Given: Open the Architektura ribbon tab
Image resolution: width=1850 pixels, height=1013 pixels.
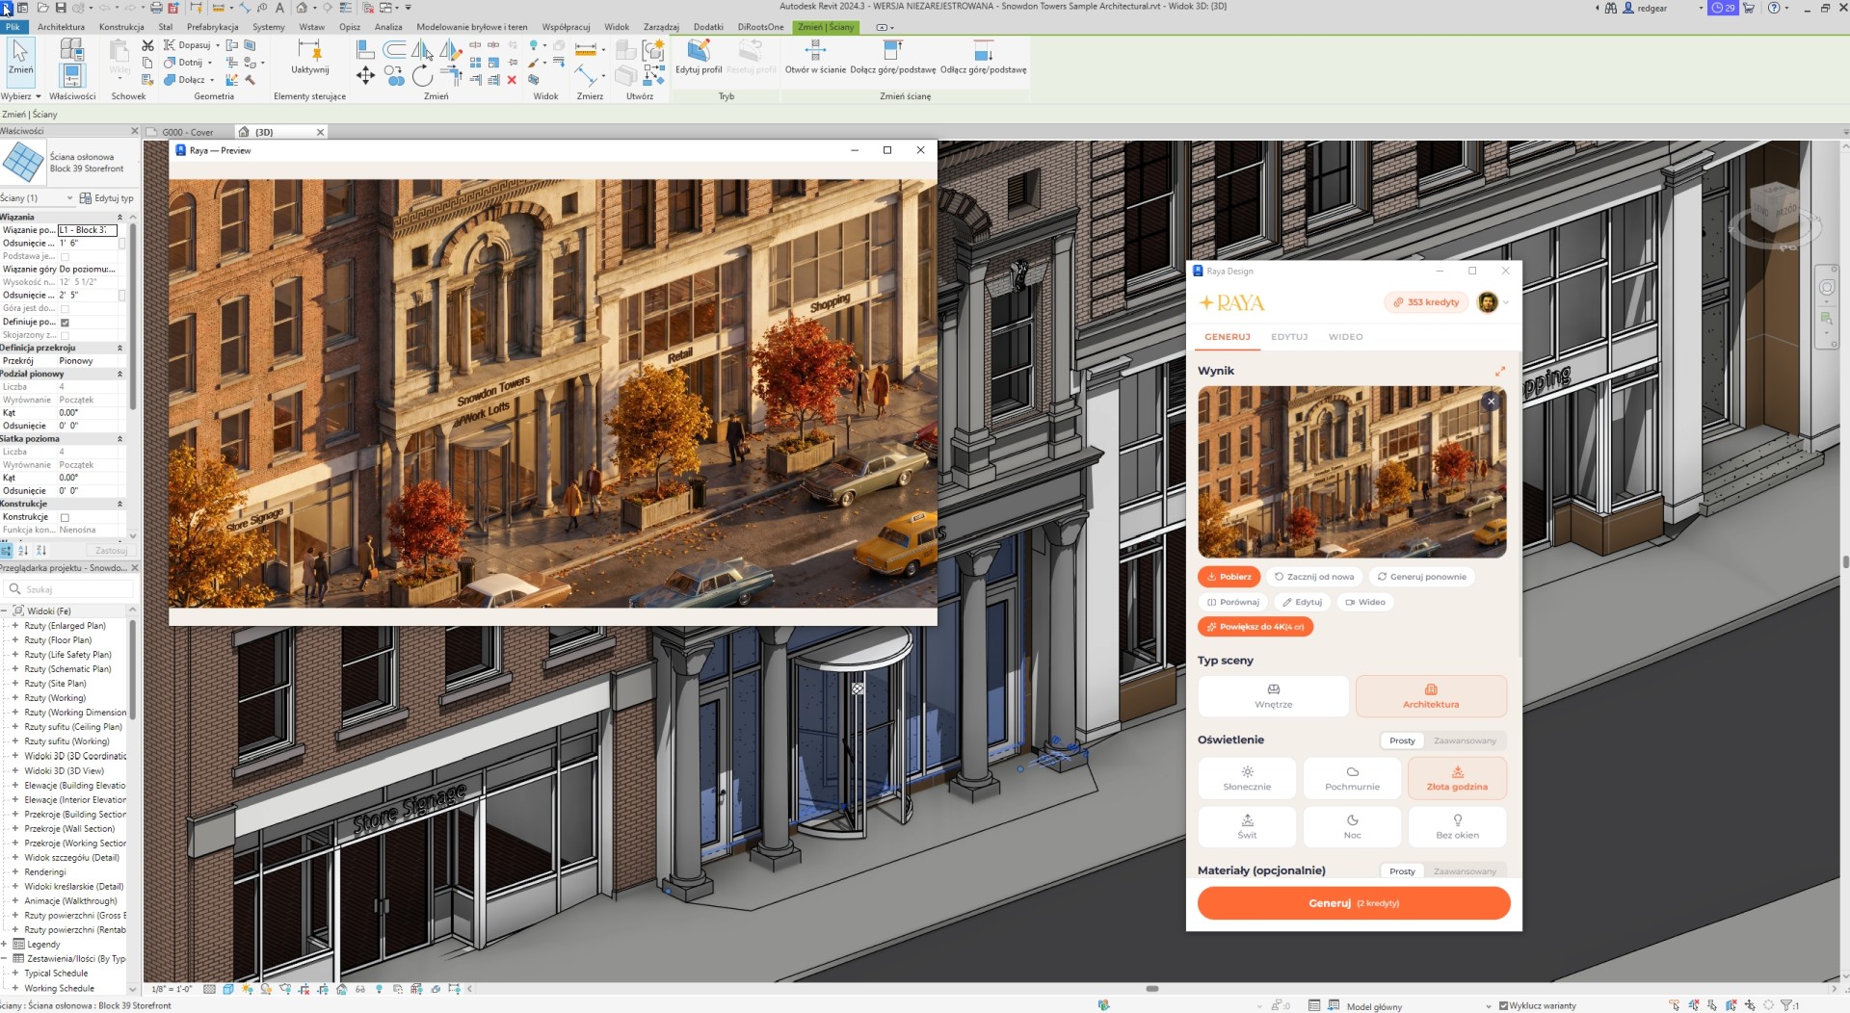Looking at the screenshot, I should (x=61, y=27).
